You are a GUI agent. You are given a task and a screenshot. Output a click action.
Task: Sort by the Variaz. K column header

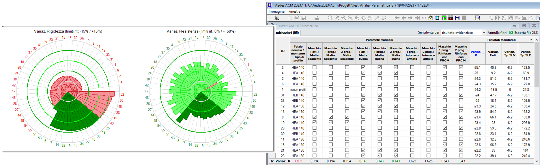pos(476,53)
